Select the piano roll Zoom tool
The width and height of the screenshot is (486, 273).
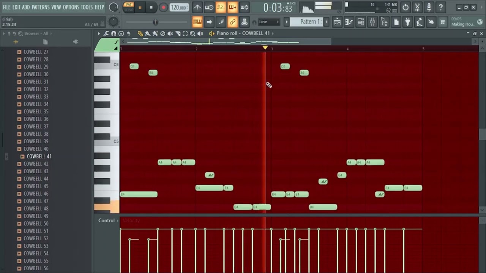(x=193, y=33)
